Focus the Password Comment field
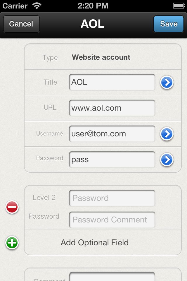The width and height of the screenshot is (187, 281). [x=112, y=220]
